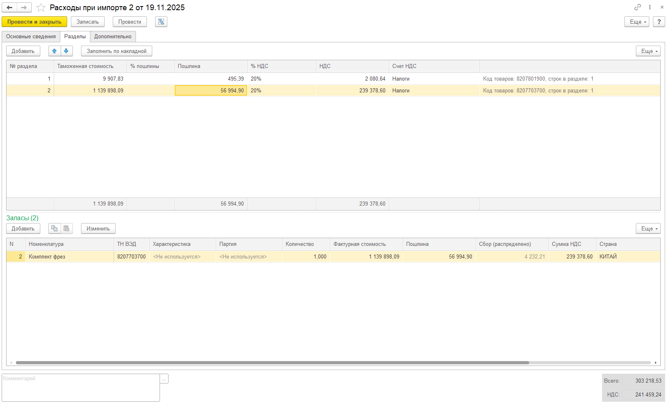Move section row down with arrow
Screen dimensions: 668x403
pyautogui.click(x=66, y=51)
